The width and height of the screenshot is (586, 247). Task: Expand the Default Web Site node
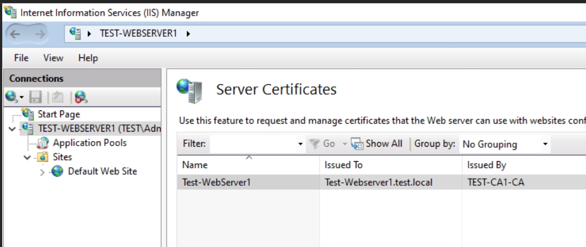tap(42, 172)
